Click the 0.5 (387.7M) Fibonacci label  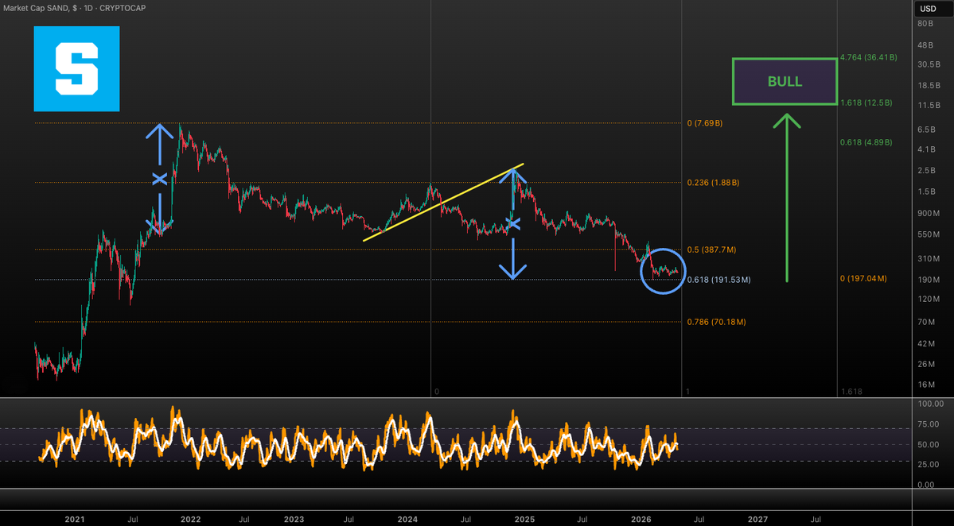(711, 249)
